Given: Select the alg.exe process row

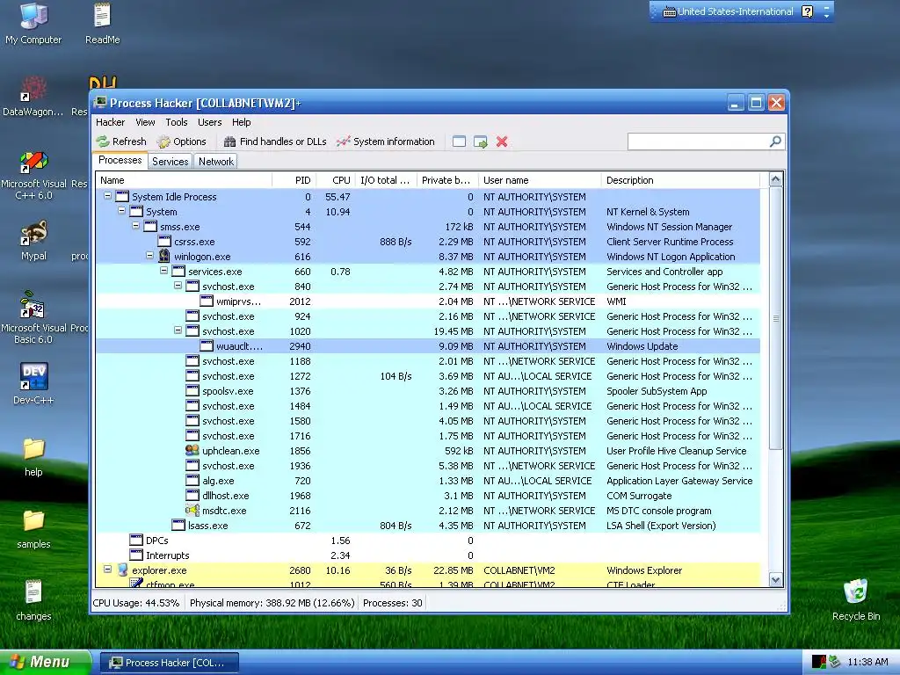Looking at the screenshot, I should tap(428, 481).
